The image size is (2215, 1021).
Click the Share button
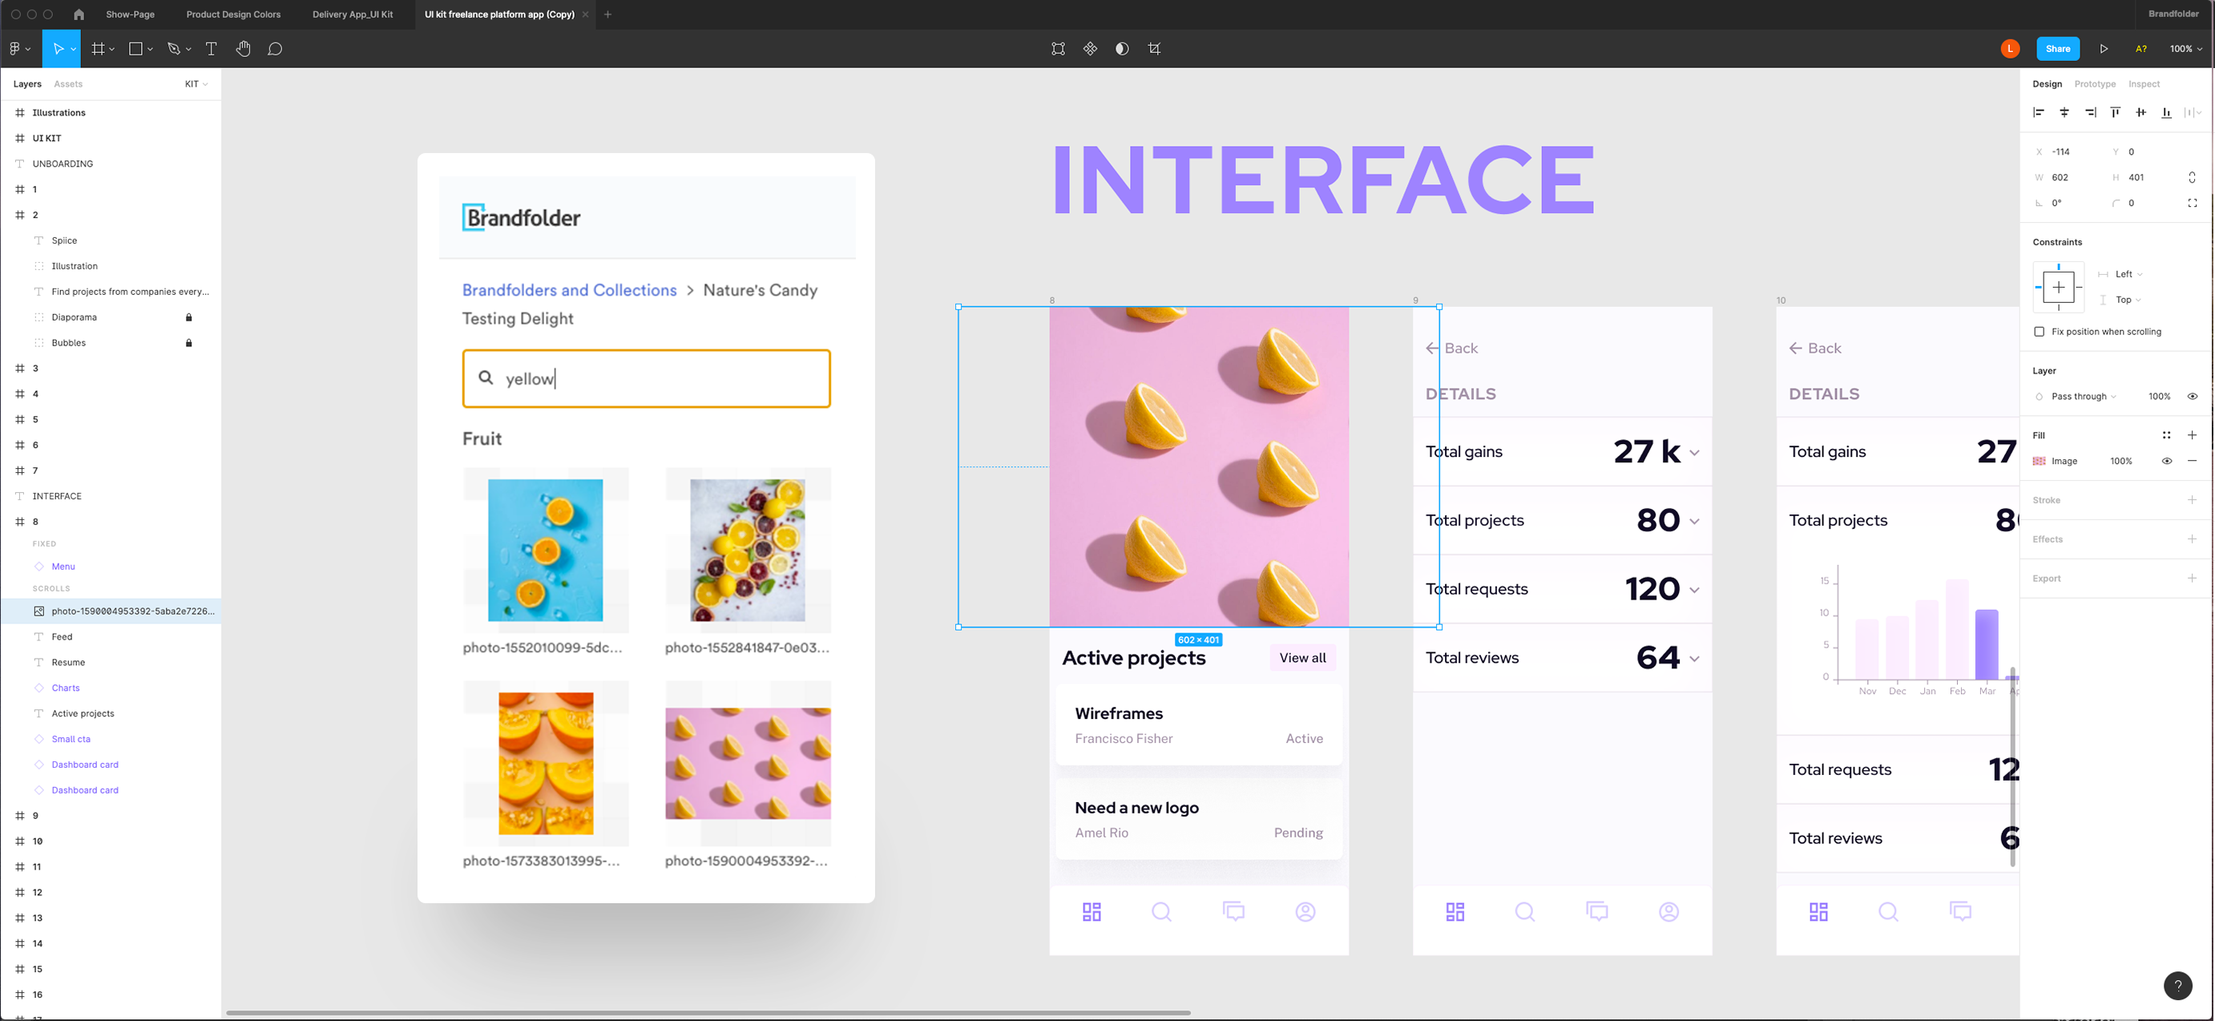point(2058,48)
